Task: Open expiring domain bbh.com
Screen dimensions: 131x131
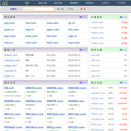Action: pos(96,60)
